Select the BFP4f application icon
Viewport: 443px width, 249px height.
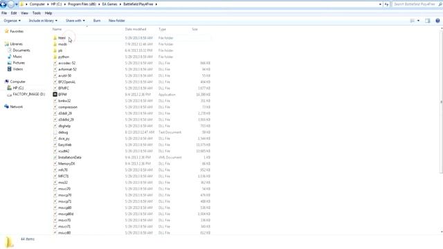coord(55,94)
